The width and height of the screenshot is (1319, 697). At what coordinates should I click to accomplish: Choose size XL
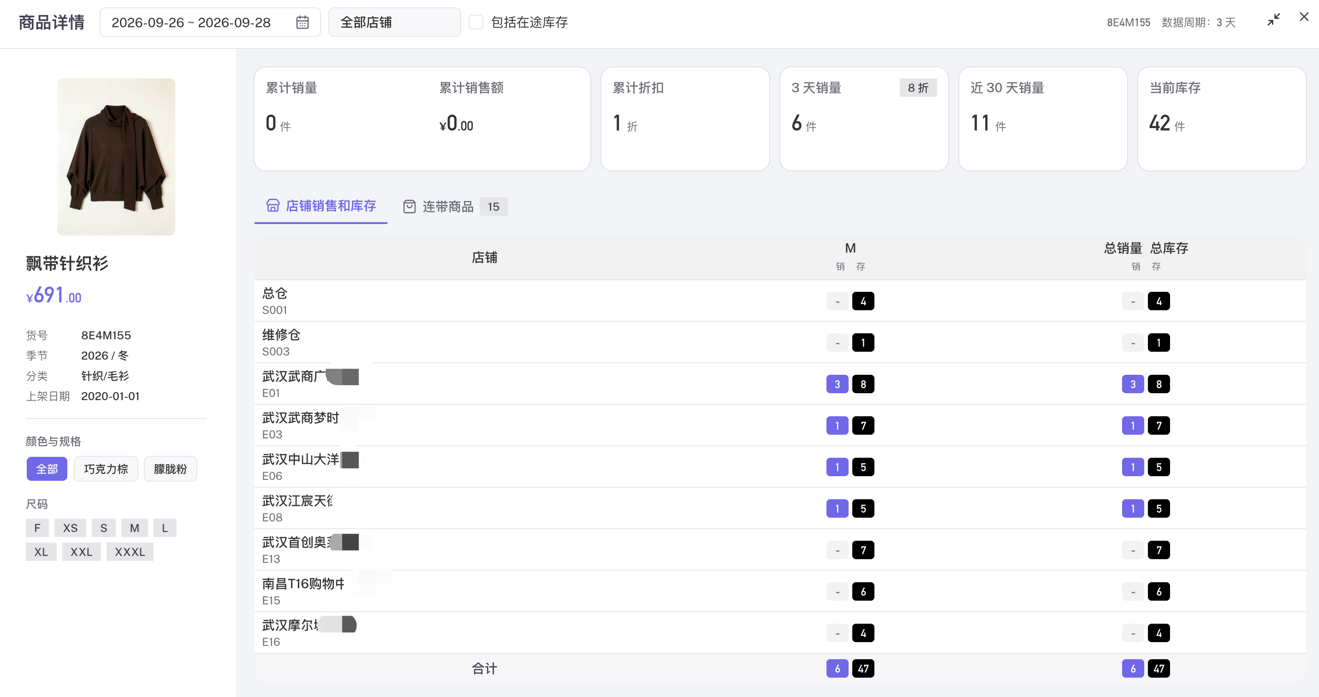pos(41,552)
